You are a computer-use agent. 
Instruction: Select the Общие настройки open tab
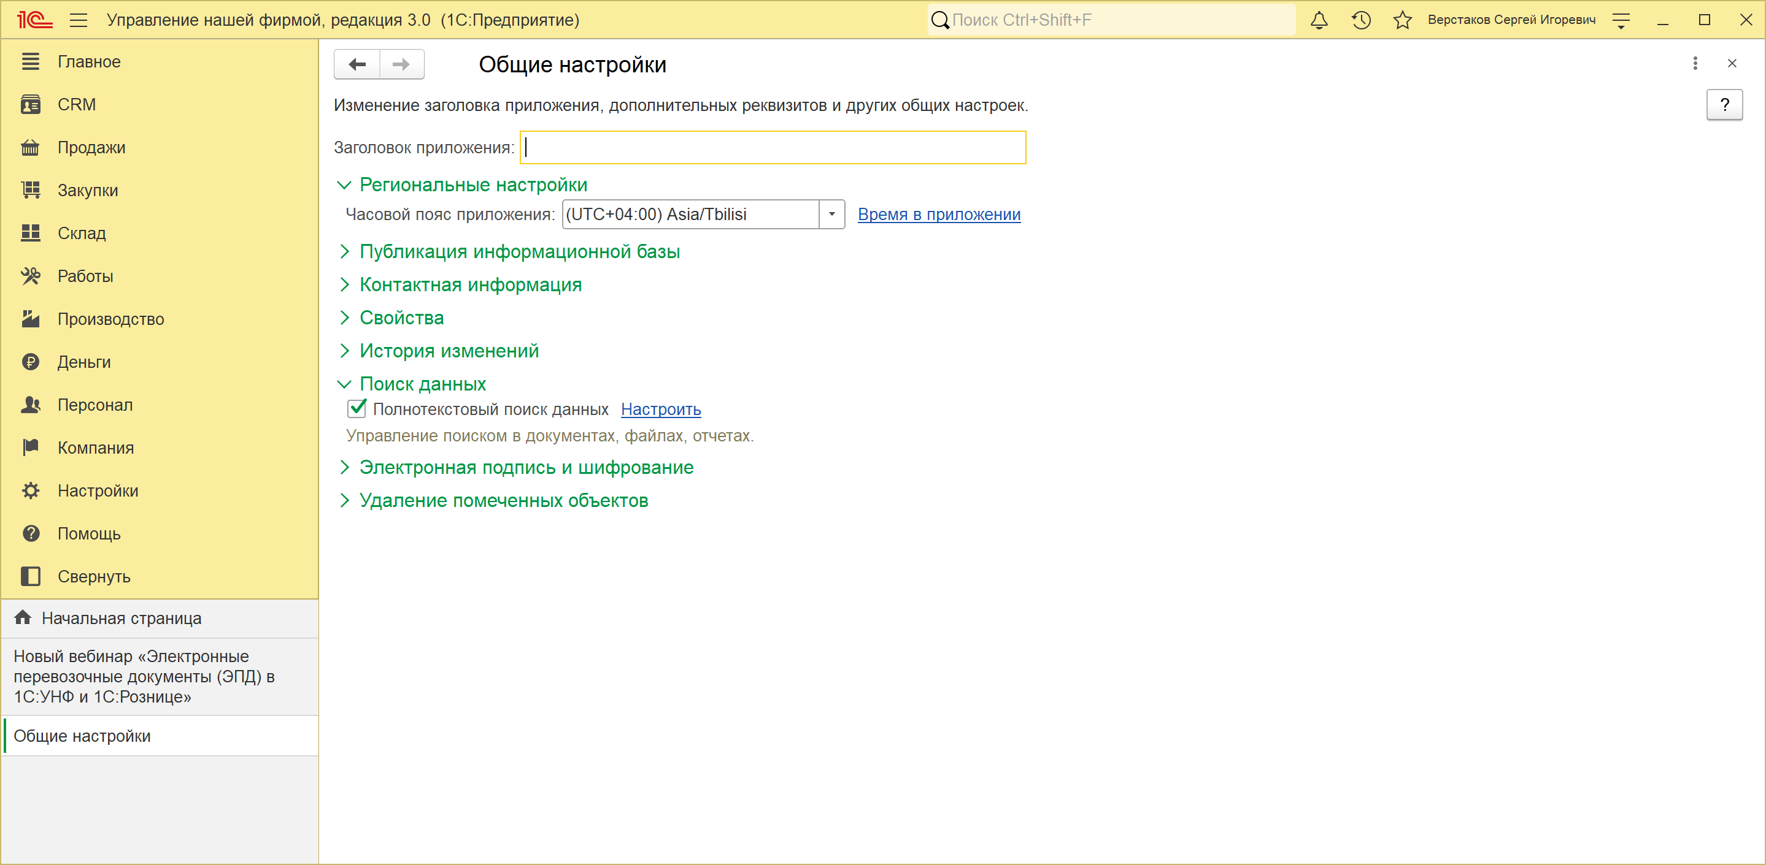click(160, 736)
